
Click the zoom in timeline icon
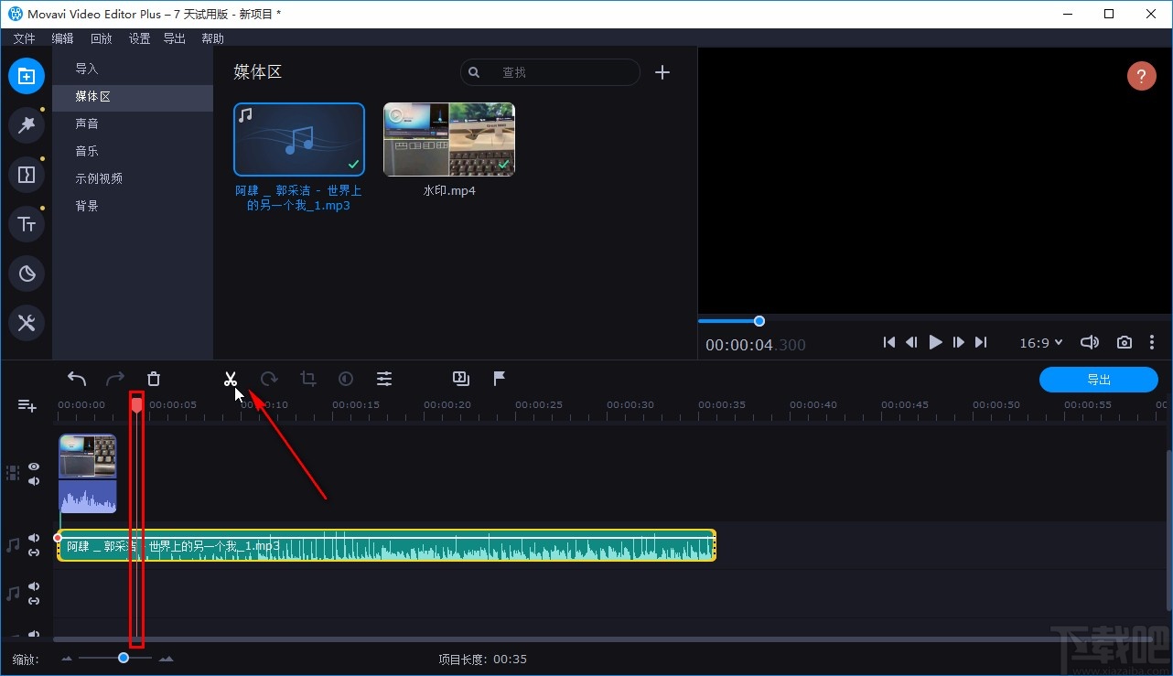coord(166,659)
